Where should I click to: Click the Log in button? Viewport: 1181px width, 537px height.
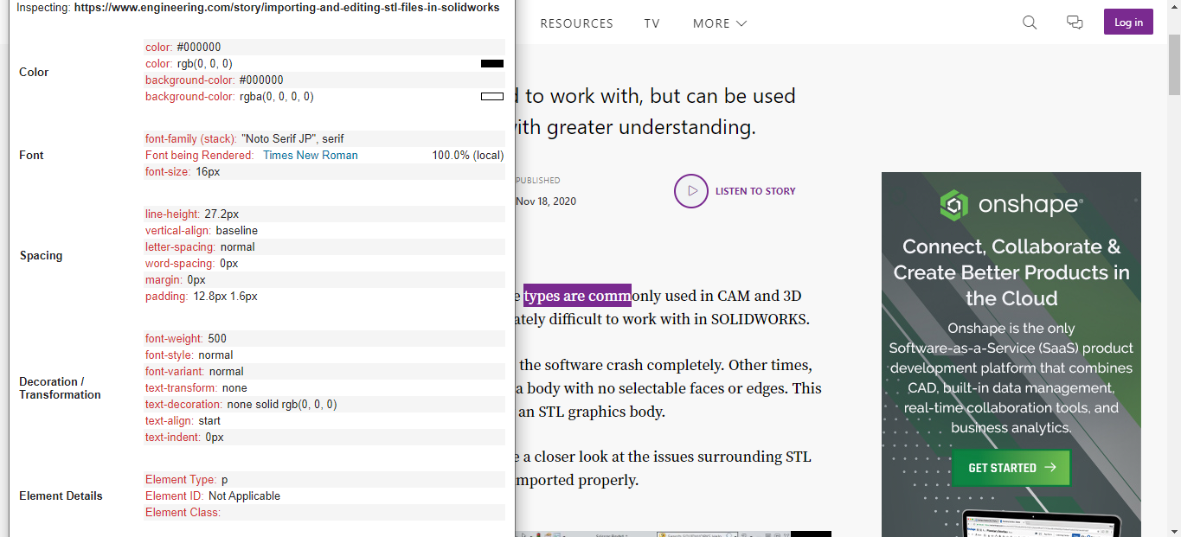pos(1128,22)
